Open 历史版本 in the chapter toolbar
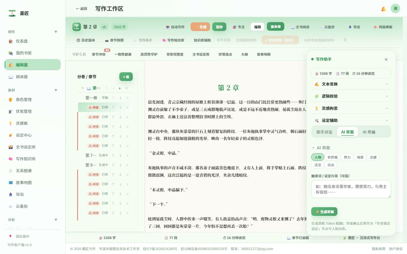Viewport: 407px width, 254px height. tap(86, 40)
